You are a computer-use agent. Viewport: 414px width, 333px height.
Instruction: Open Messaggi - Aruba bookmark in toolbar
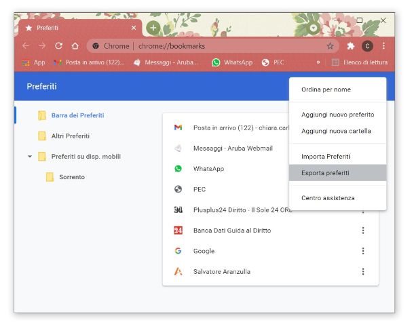coord(166,62)
